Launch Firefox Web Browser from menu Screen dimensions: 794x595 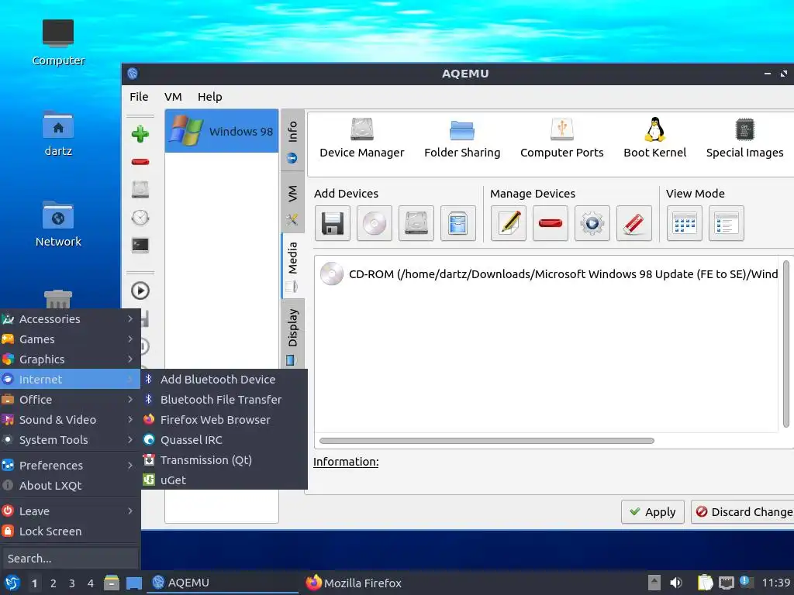click(x=224, y=420)
